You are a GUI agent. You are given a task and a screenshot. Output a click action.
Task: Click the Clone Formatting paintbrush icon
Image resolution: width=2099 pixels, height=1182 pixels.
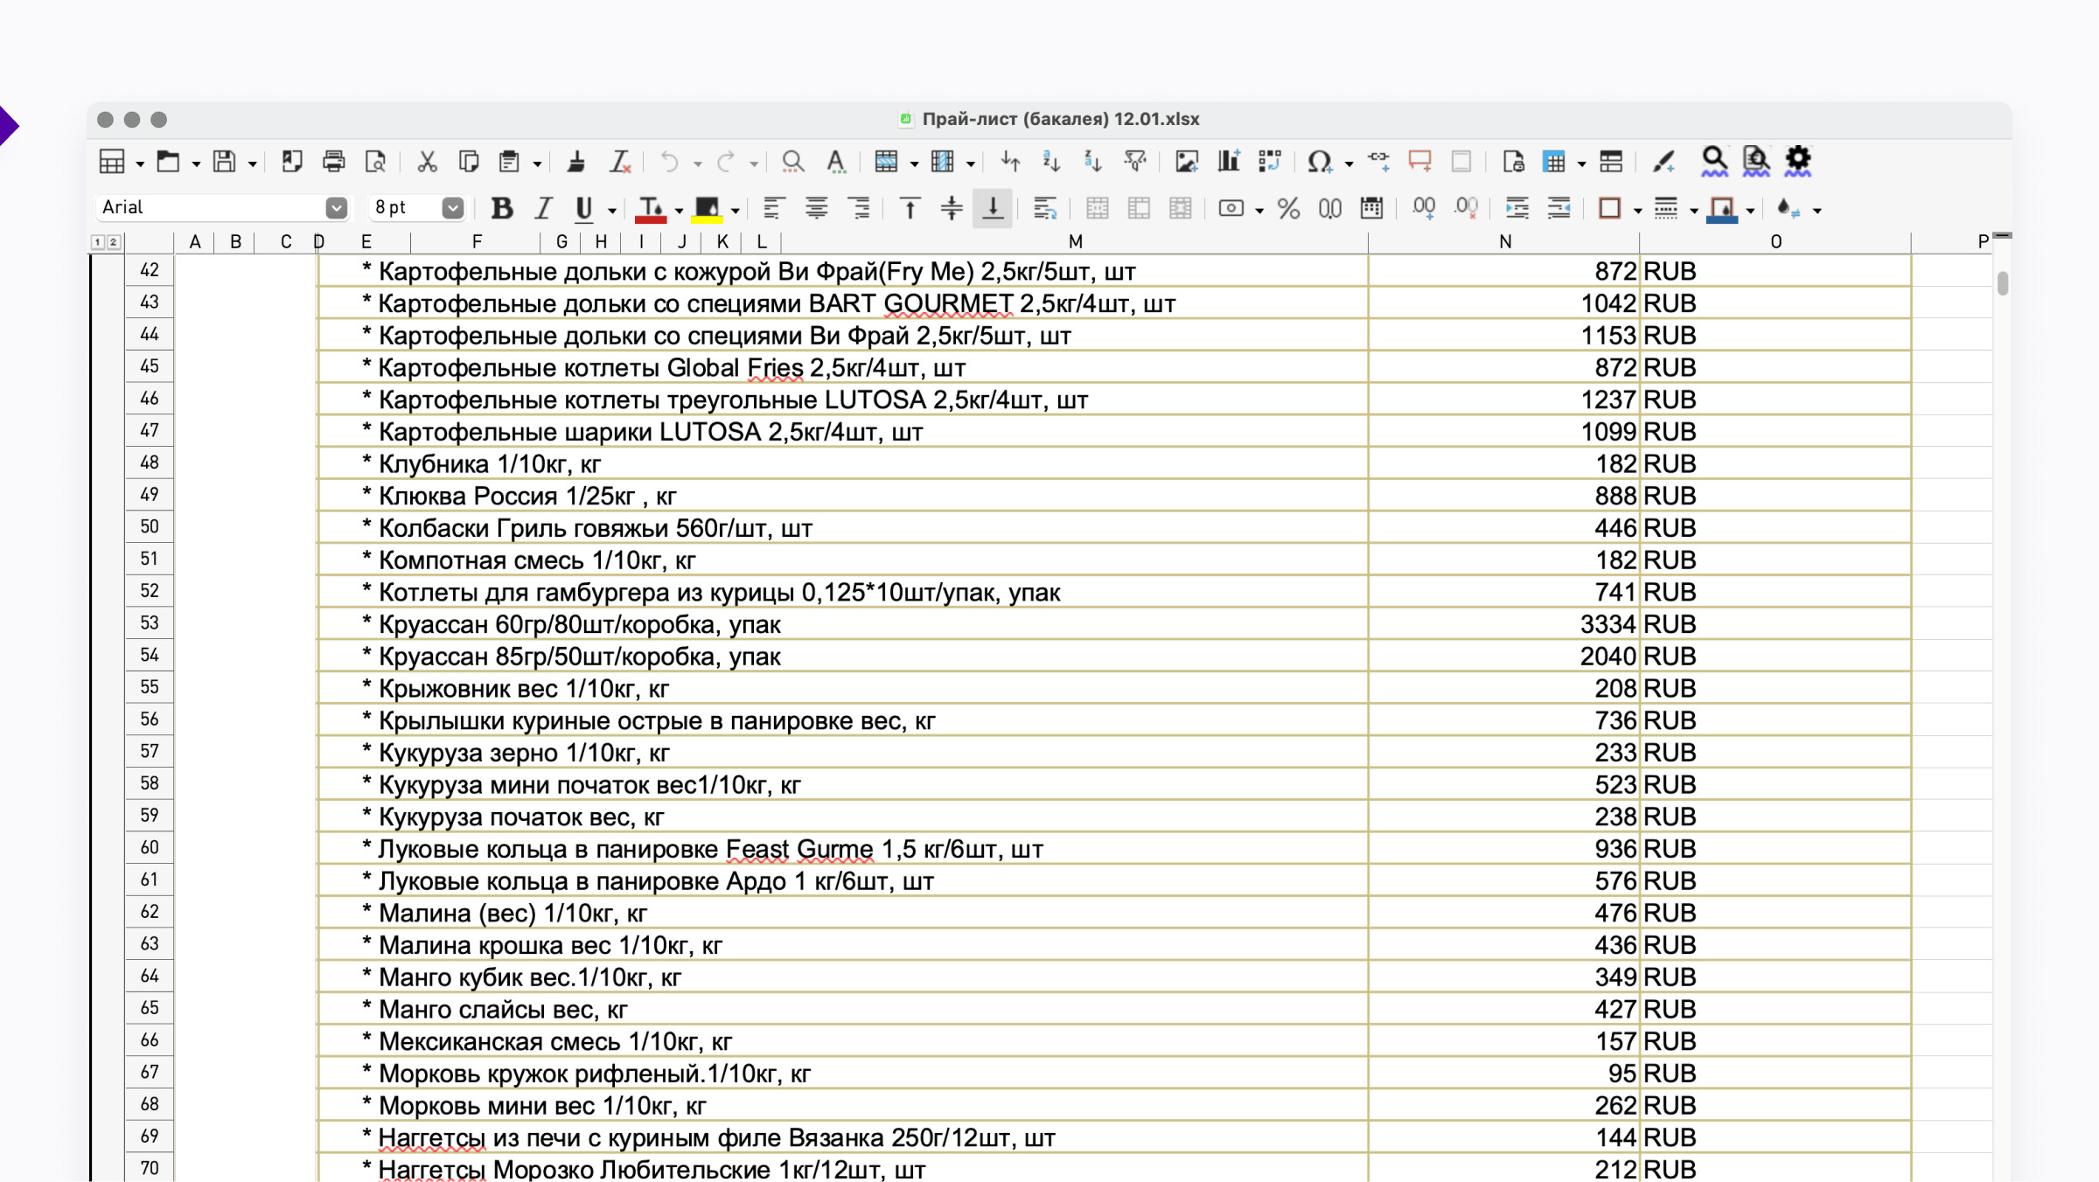tap(575, 161)
